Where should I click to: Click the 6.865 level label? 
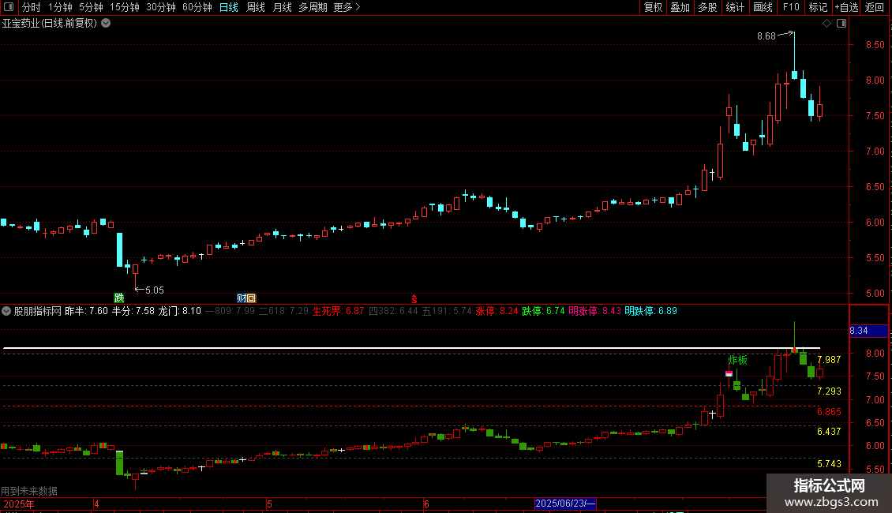tap(829, 412)
